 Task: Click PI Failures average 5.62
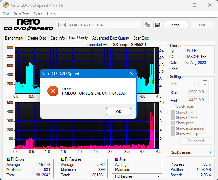point(101,165)
